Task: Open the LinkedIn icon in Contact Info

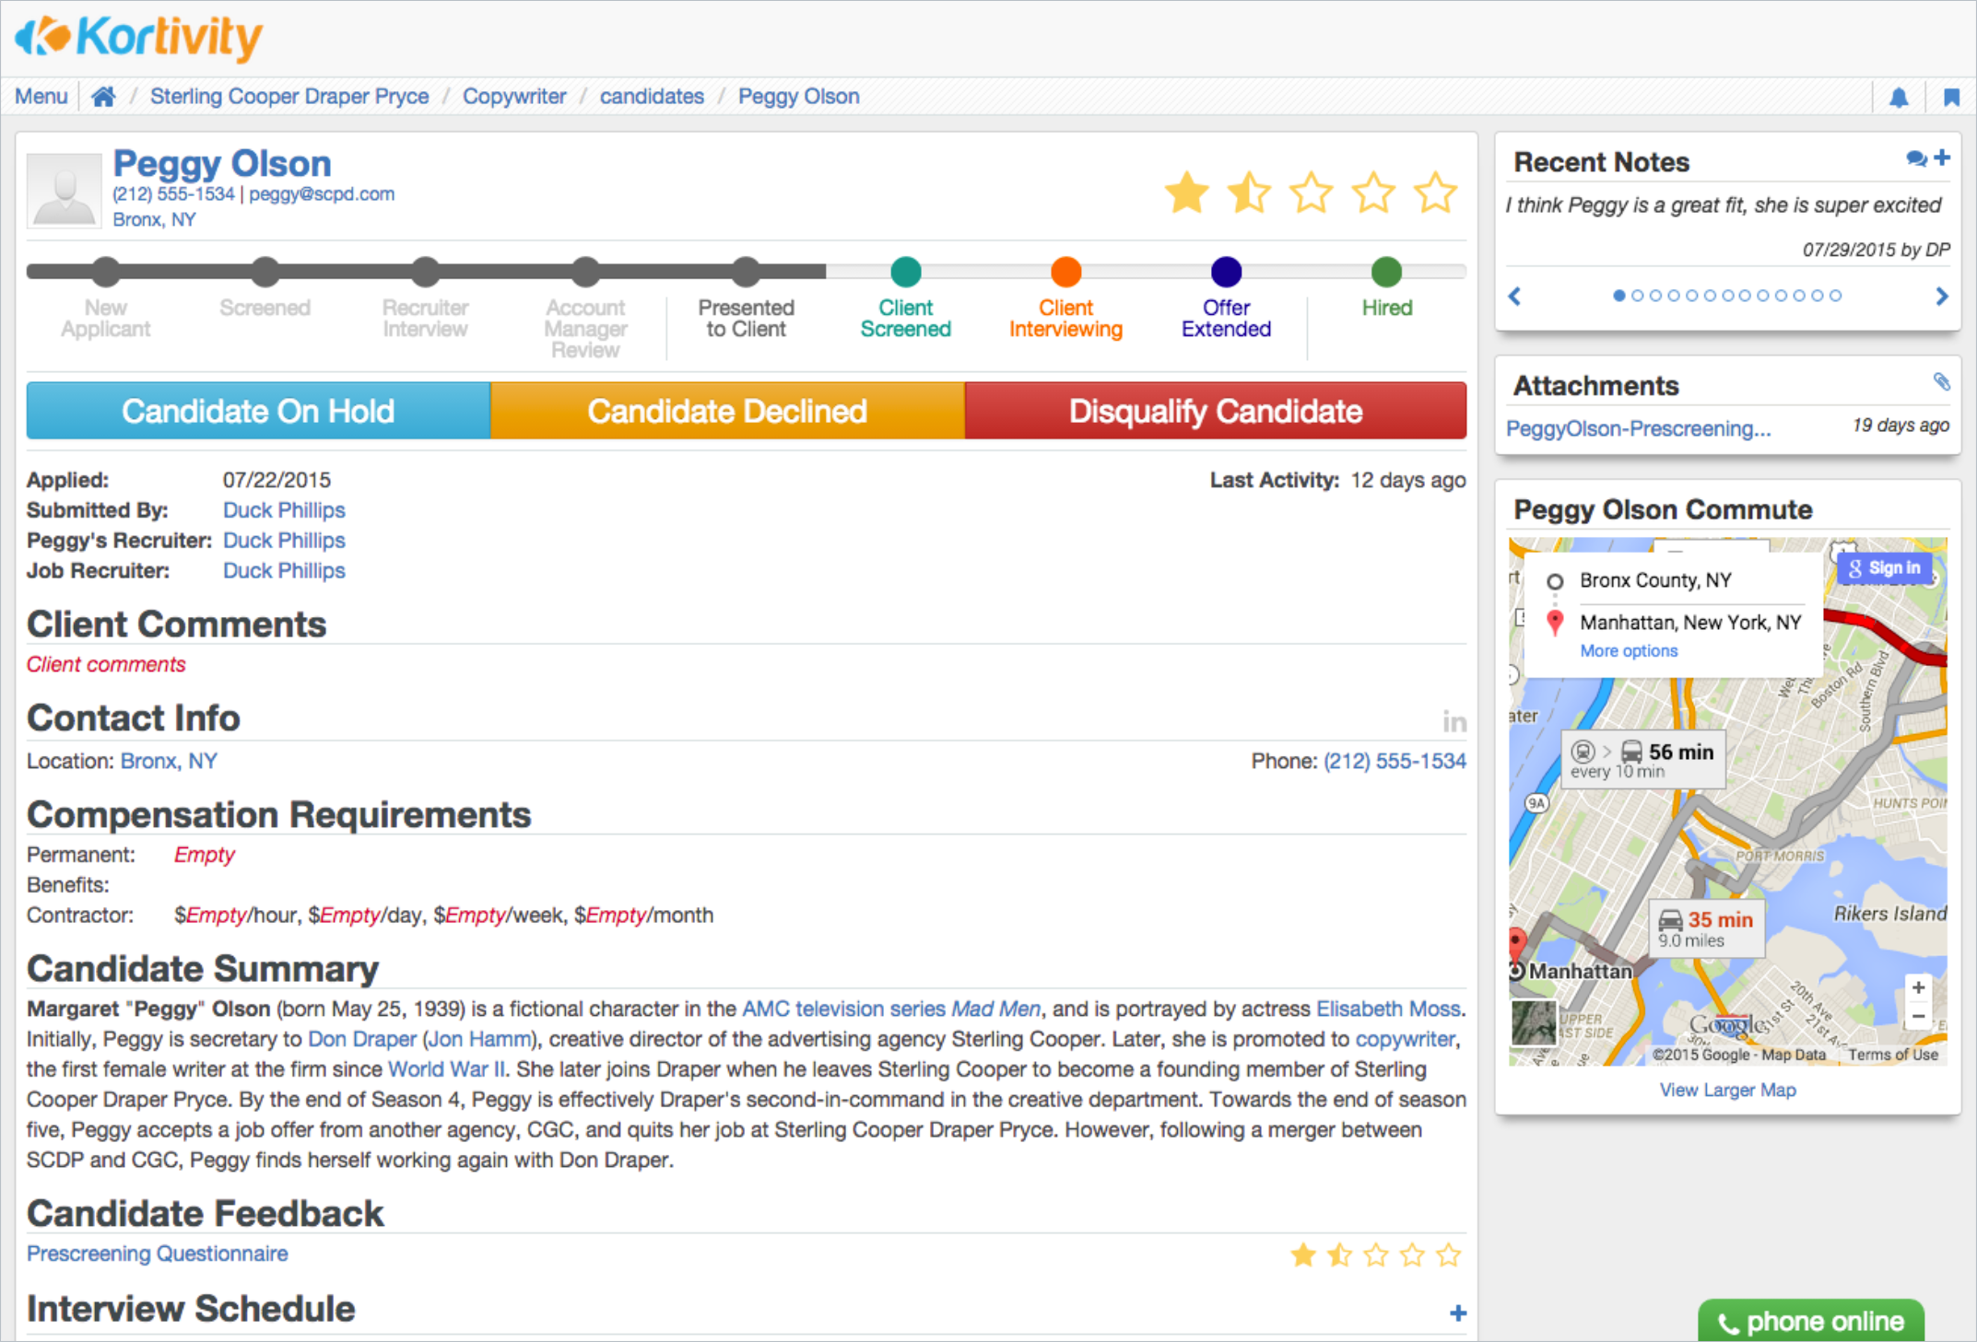Action: tap(1454, 721)
